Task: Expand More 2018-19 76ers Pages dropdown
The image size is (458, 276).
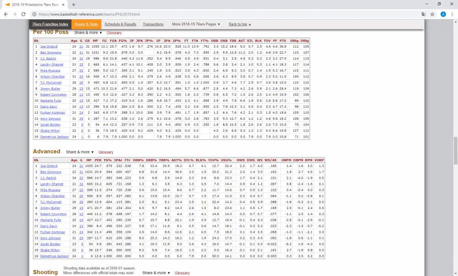Action: pyautogui.click(x=196, y=24)
